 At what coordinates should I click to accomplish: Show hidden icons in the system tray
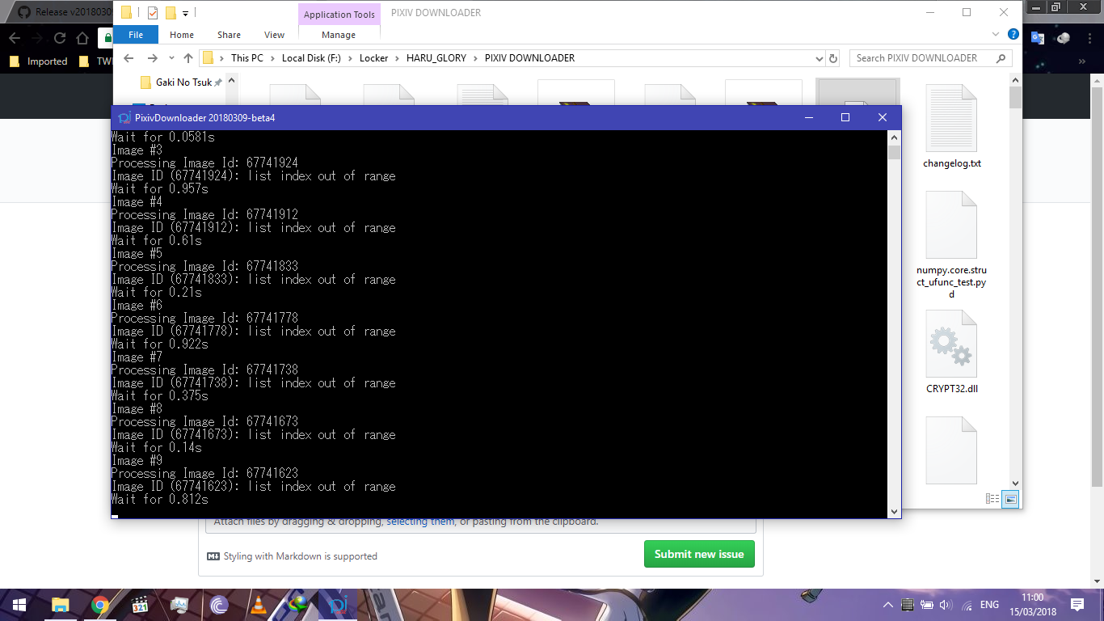pyautogui.click(x=887, y=604)
